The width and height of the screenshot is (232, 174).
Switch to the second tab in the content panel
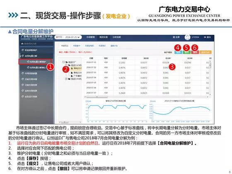pos(77,46)
